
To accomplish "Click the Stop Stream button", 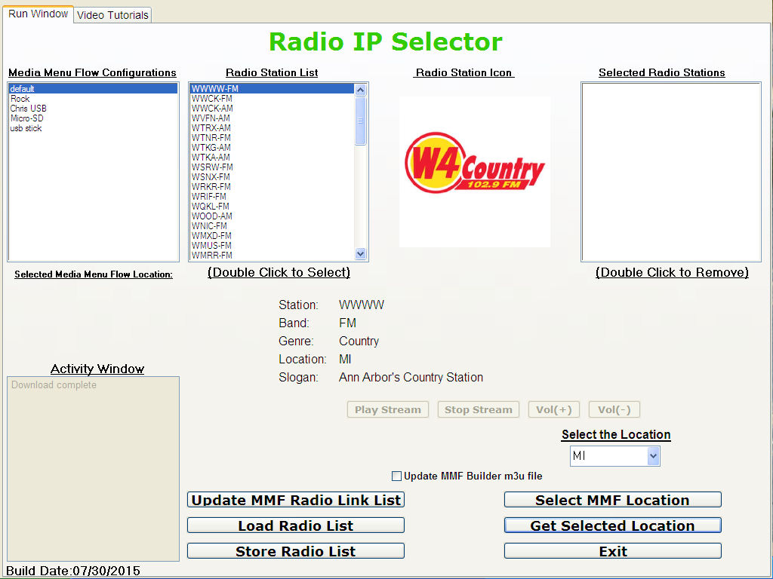I will pyautogui.click(x=478, y=409).
